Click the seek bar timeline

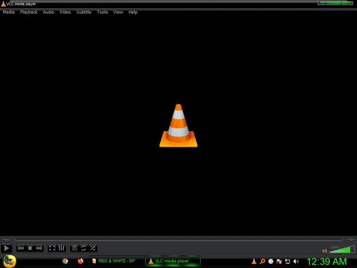pos(178,239)
